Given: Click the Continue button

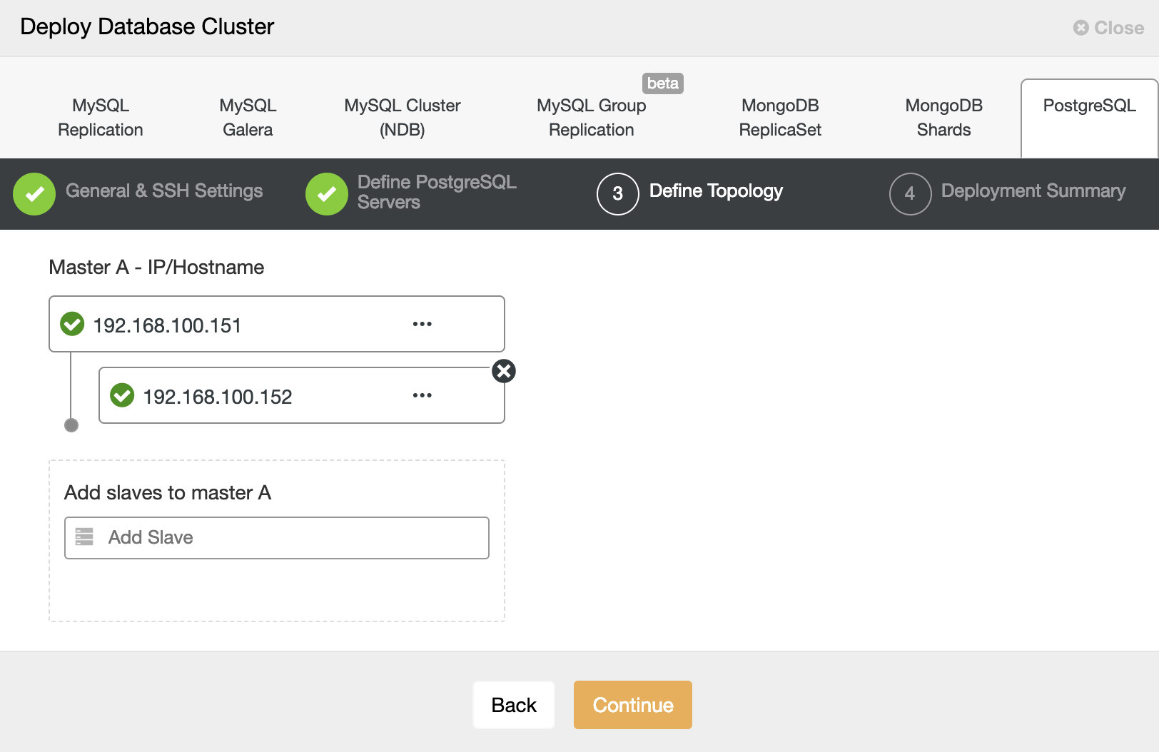Looking at the screenshot, I should [633, 705].
